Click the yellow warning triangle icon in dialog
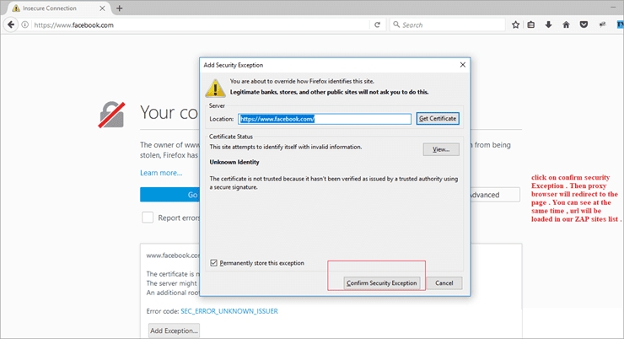 click(x=215, y=88)
